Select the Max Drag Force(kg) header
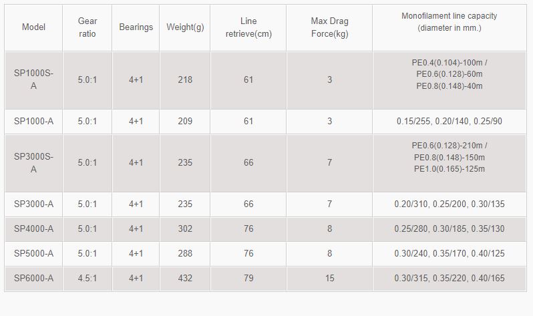Viewport: 533px width, 316px height. (329, 27)
